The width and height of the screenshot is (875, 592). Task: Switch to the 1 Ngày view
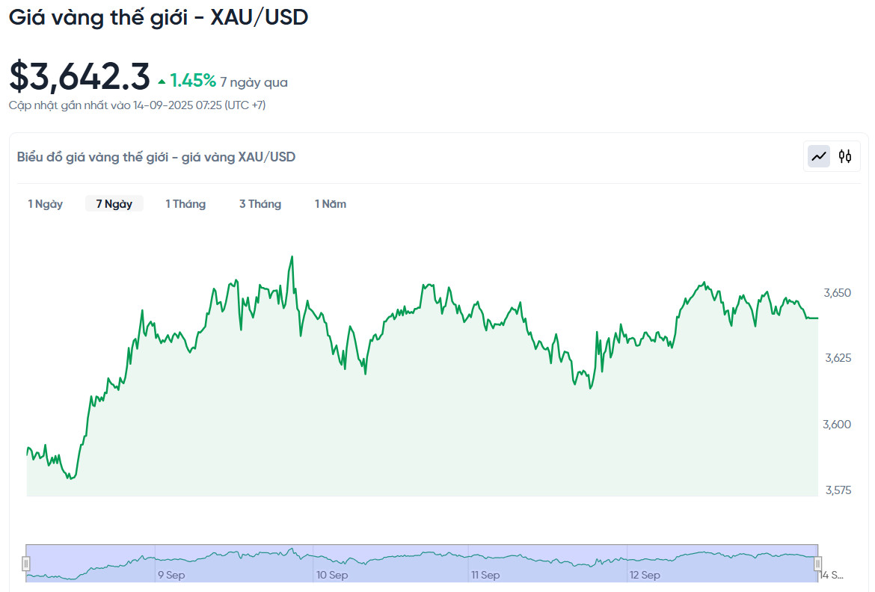(46, 203)
